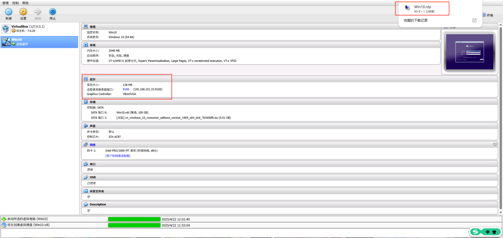Click the Sogou input method S icon
Viewport: 503px width, 238px height.
point(476,232)
